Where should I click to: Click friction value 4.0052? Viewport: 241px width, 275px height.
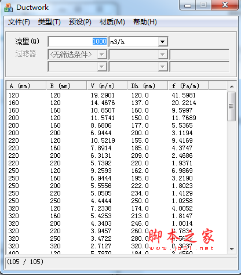click(182, 208)
